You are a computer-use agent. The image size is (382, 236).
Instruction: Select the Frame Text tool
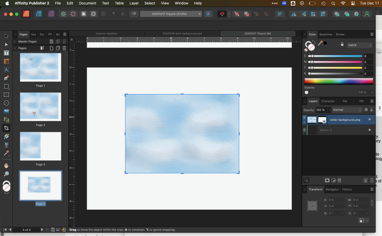(x=6, y=53)
